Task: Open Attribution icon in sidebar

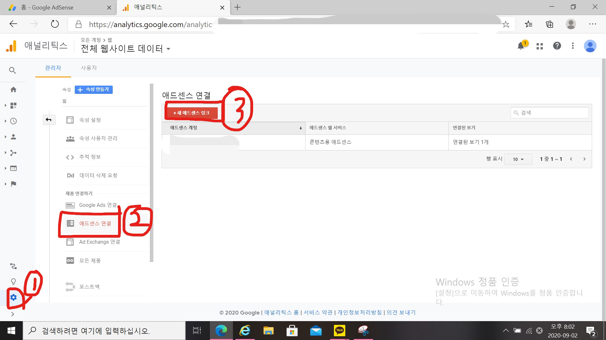Action: point(13,266)
